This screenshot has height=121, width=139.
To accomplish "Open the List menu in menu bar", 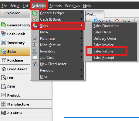I will pyautogui.click(x=25, y=6).
